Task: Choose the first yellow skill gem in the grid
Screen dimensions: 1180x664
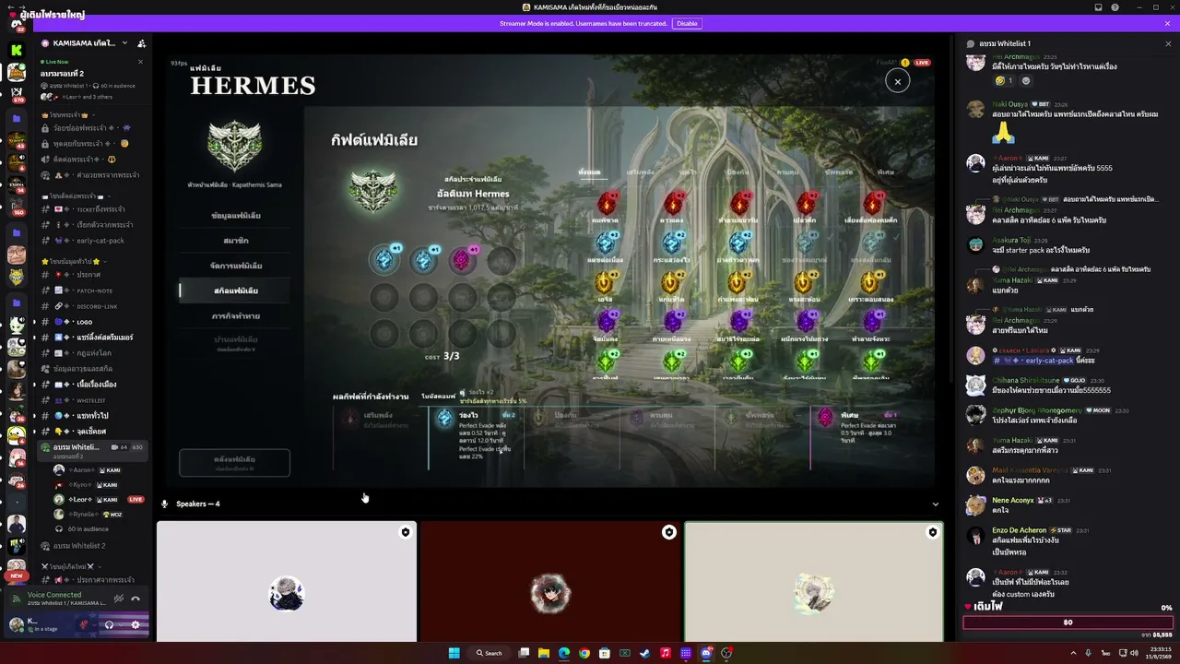Action: click(x=606, y=282)
